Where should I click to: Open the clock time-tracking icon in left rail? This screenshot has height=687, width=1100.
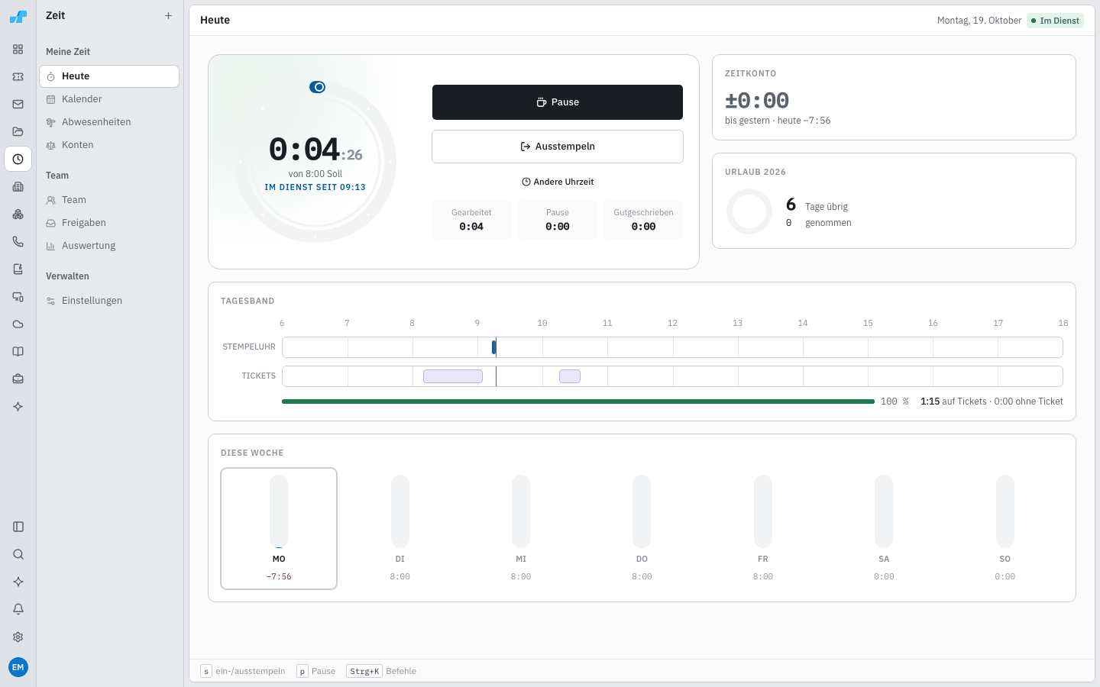click(18, 159)
